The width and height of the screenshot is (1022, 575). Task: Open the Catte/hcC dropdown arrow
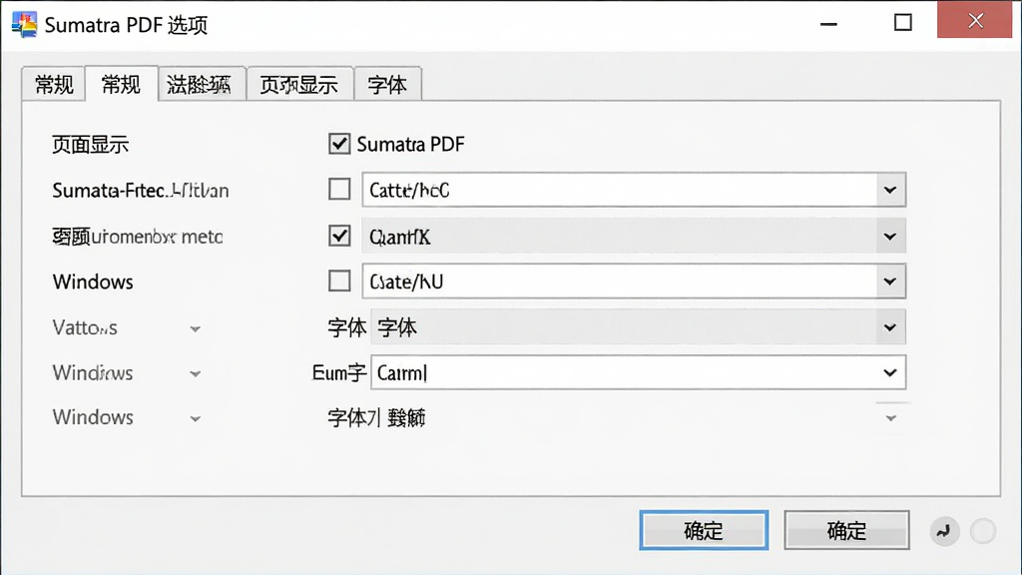coord(889,190)
